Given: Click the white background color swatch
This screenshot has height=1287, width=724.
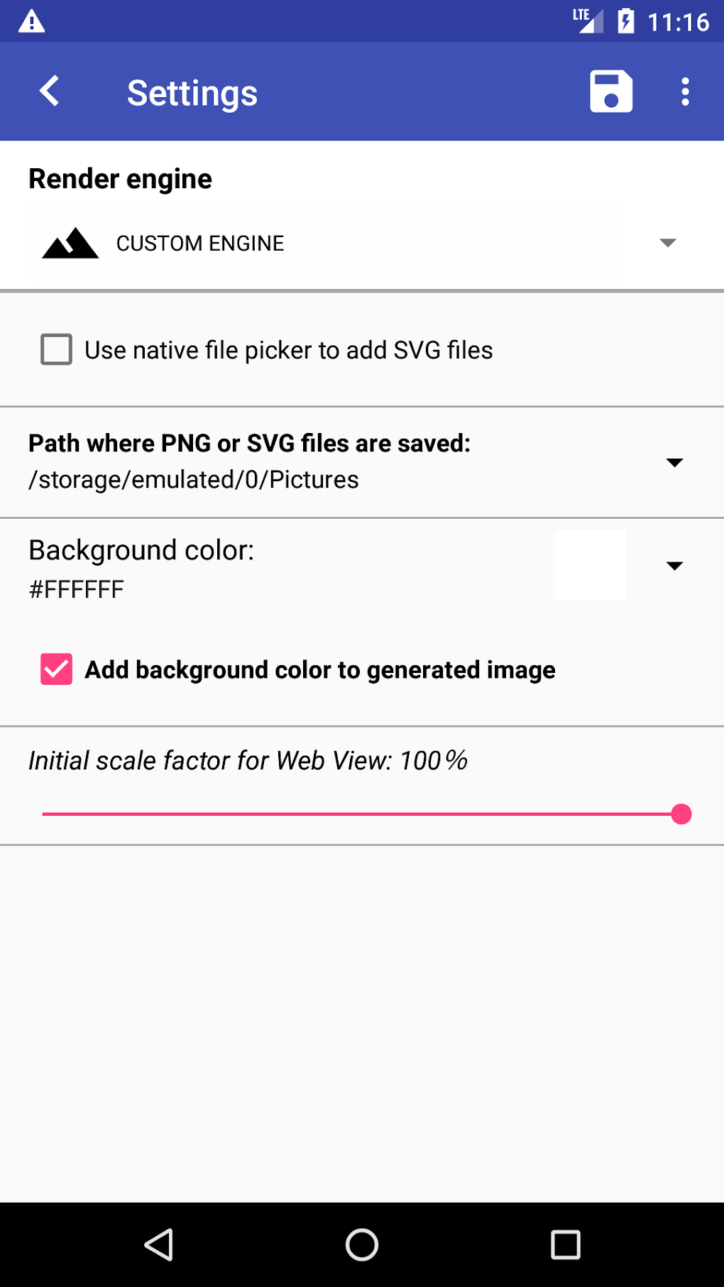Looking at the screenshot, I should 590,566.
